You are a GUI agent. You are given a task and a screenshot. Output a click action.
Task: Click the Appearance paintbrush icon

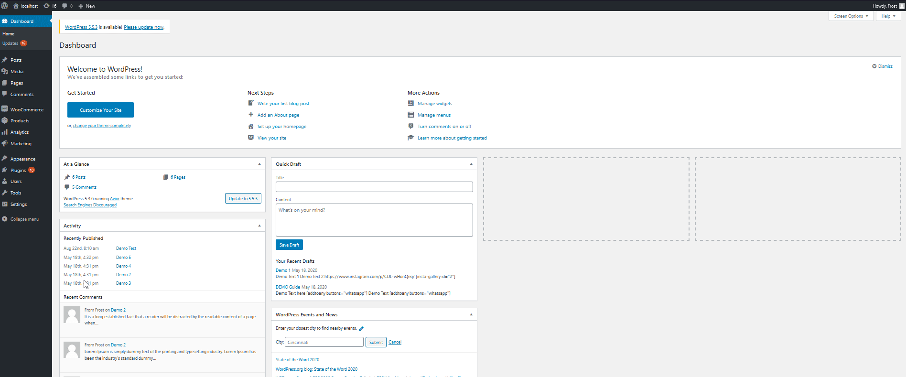(x=5, y=159)
